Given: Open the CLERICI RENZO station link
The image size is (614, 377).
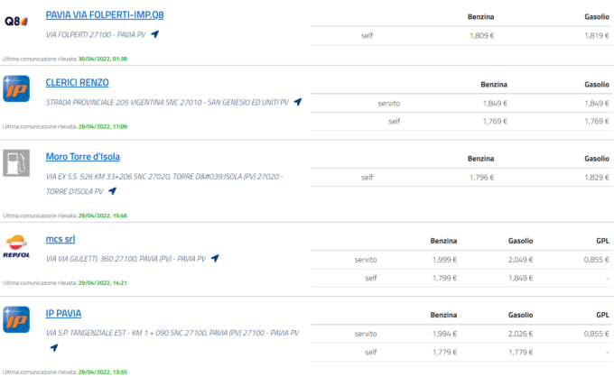Looking at the screenshot, I should [77, 82].
